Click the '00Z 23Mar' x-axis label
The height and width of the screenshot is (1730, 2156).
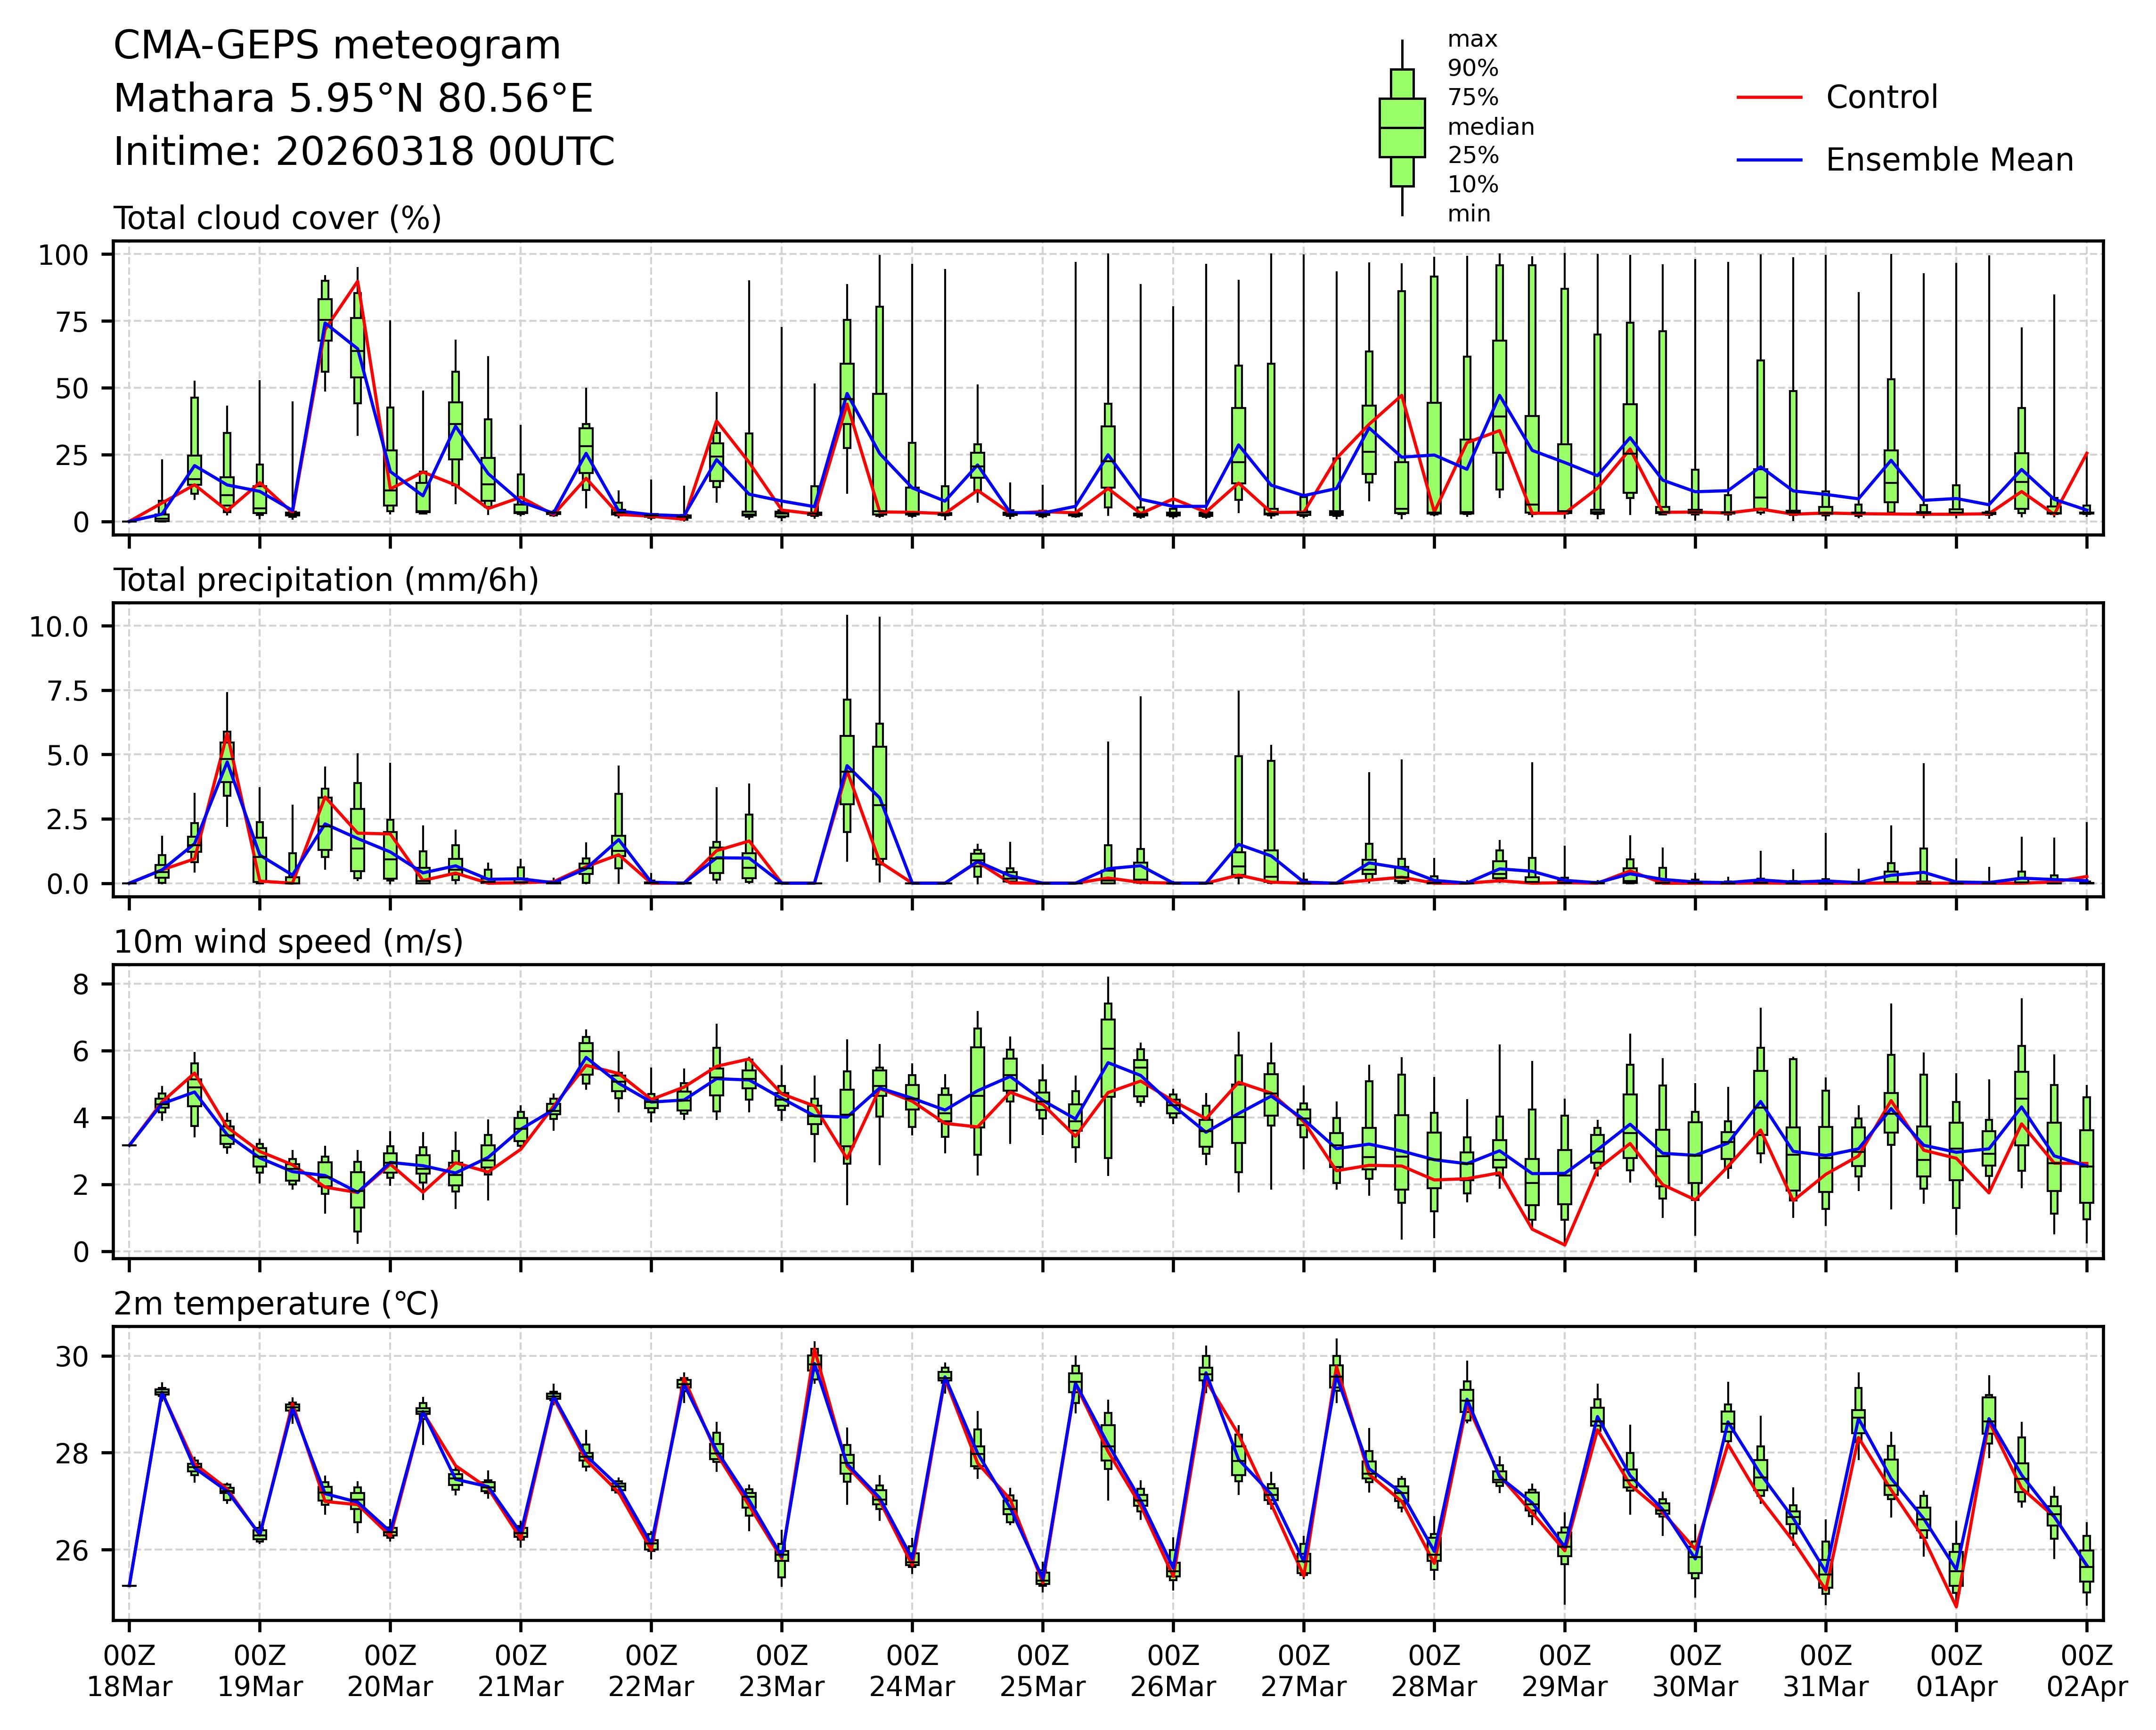tap(781, 1670)
